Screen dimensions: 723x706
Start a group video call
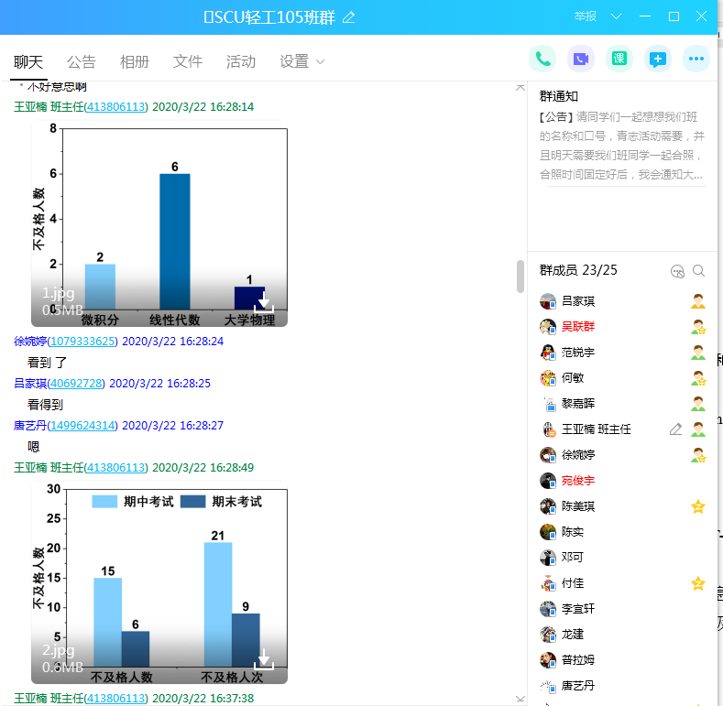(x=581, y=60)
